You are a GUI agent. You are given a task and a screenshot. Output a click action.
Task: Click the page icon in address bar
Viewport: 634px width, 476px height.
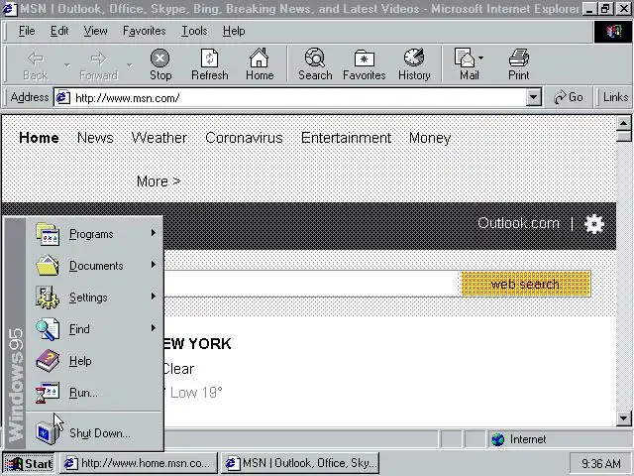click(x=62, y=97)
